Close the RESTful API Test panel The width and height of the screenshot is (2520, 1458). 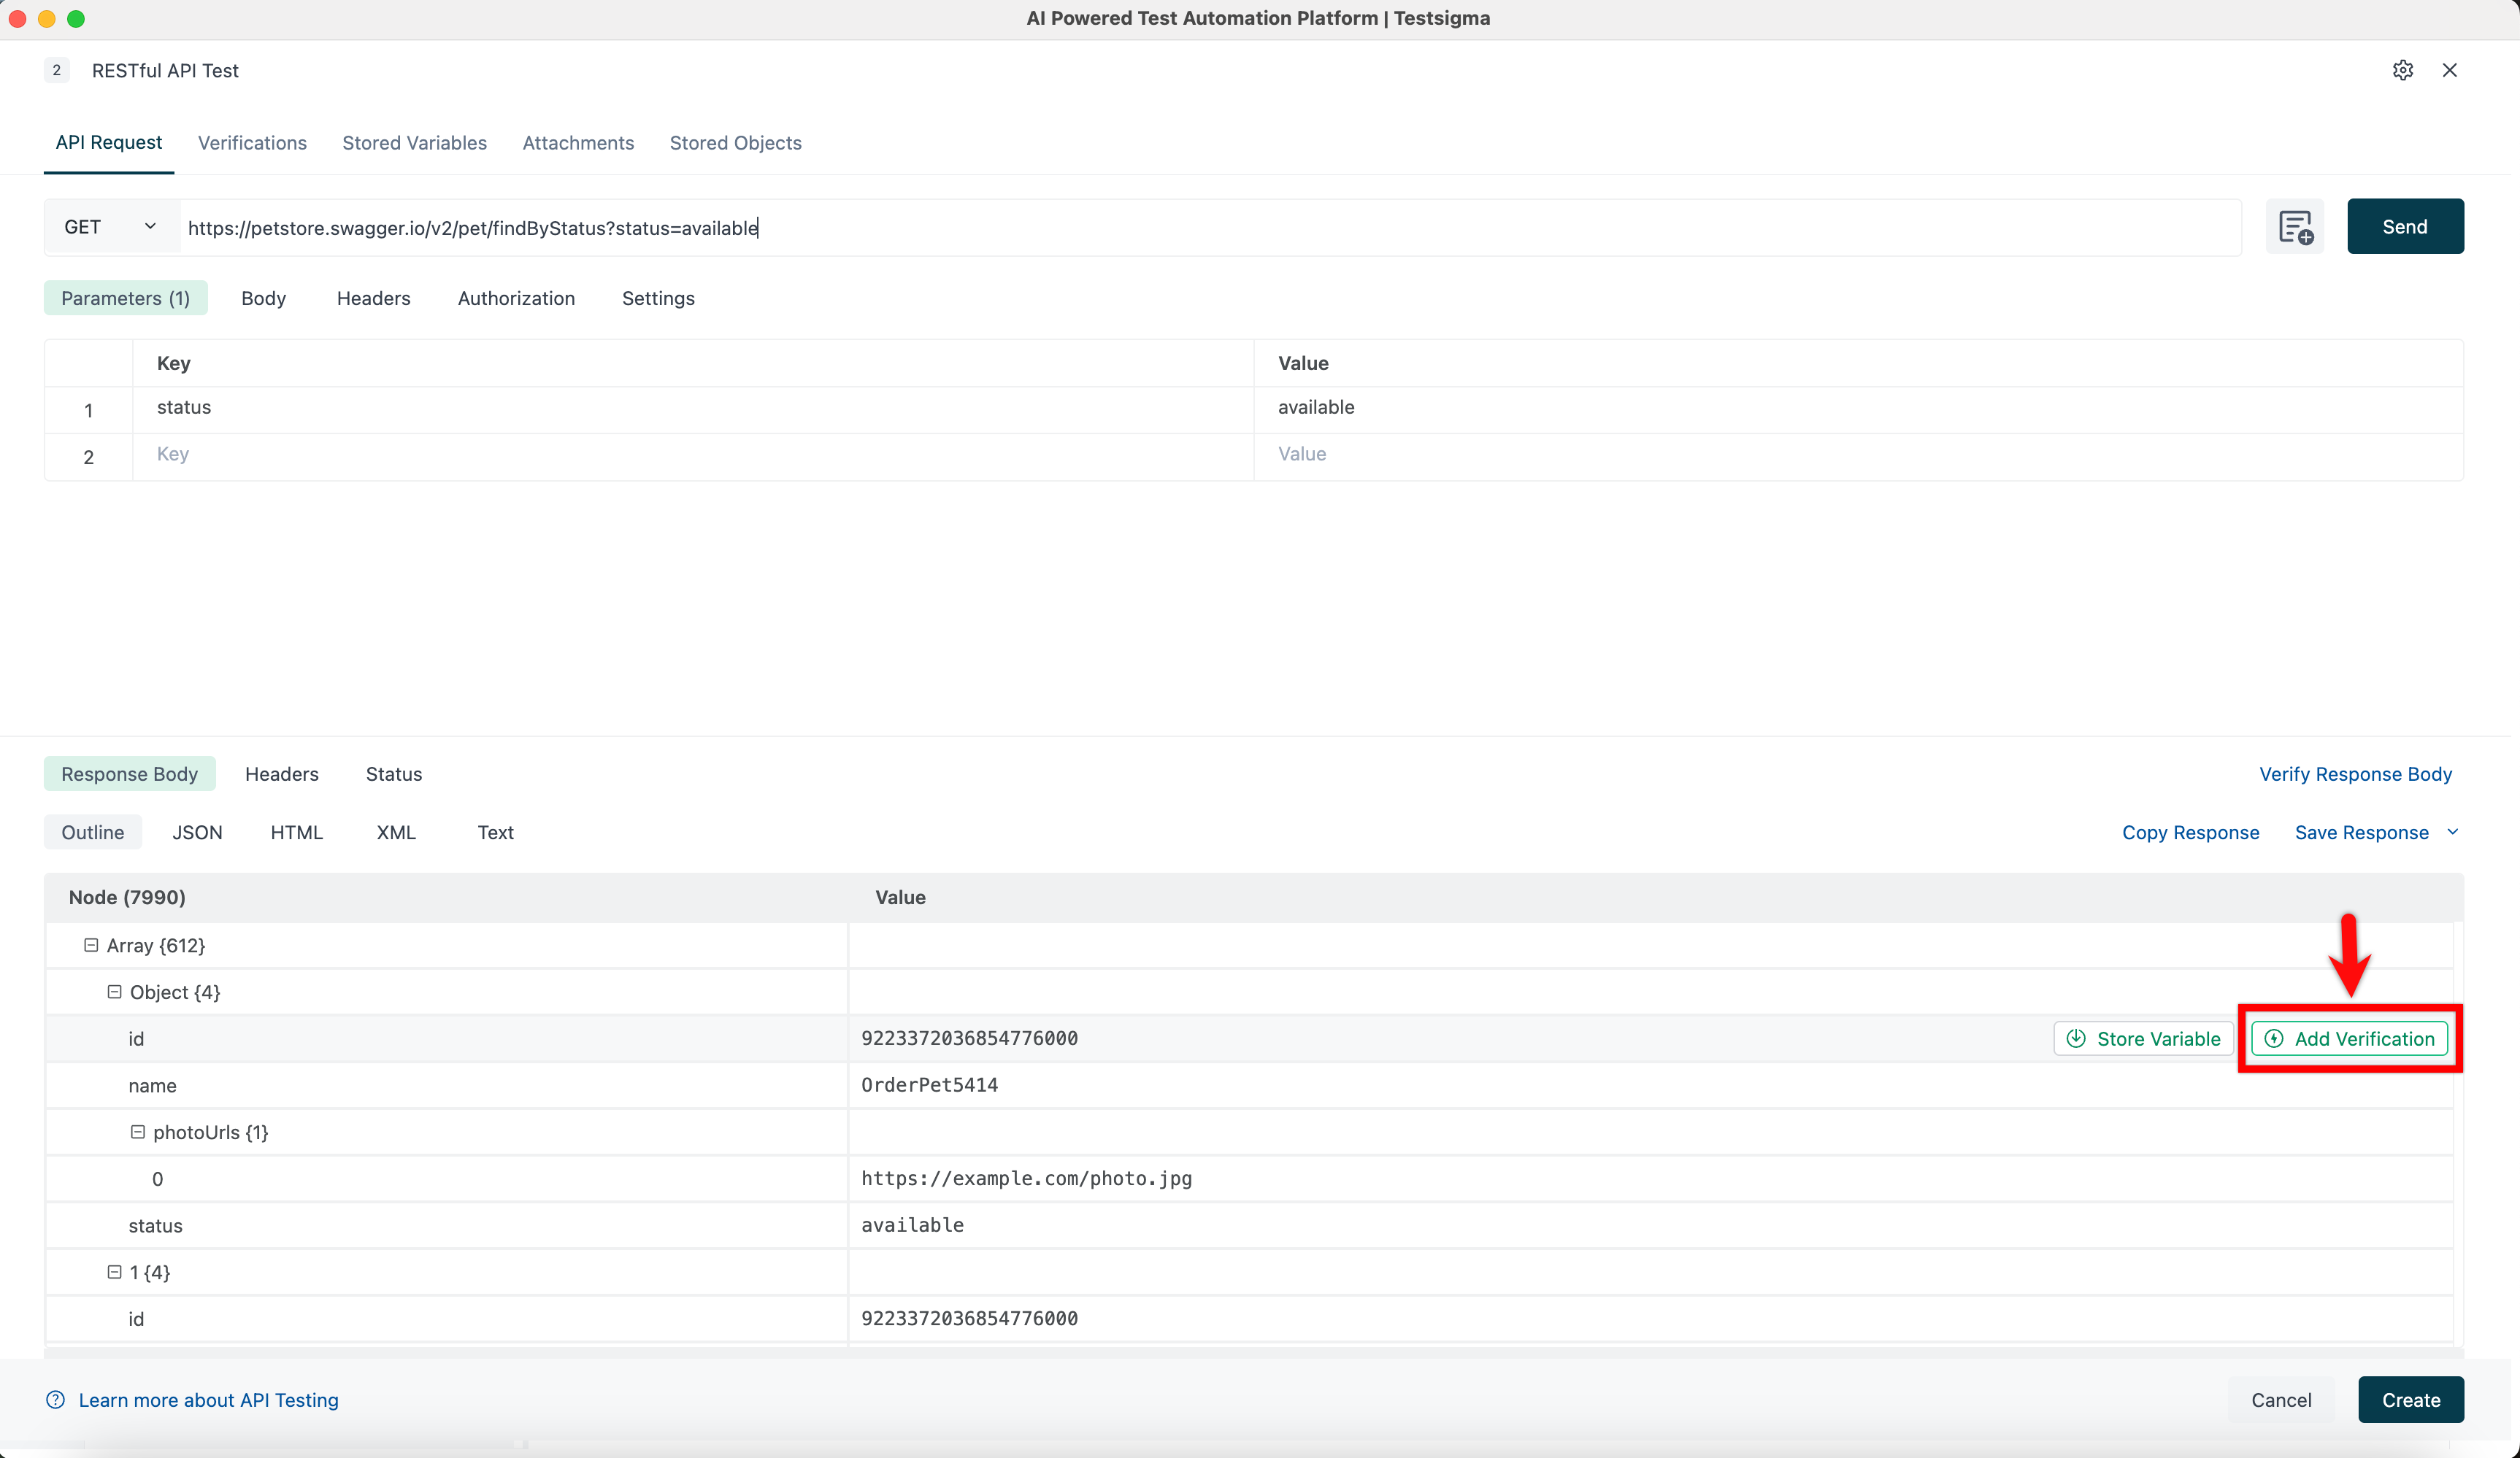2450,70
